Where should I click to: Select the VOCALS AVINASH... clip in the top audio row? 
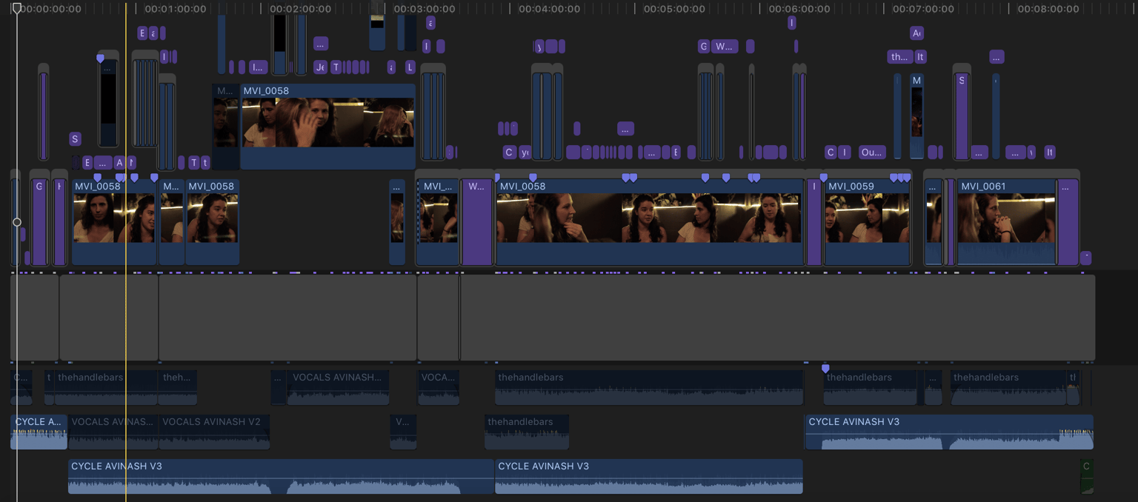tap(338, 387)
